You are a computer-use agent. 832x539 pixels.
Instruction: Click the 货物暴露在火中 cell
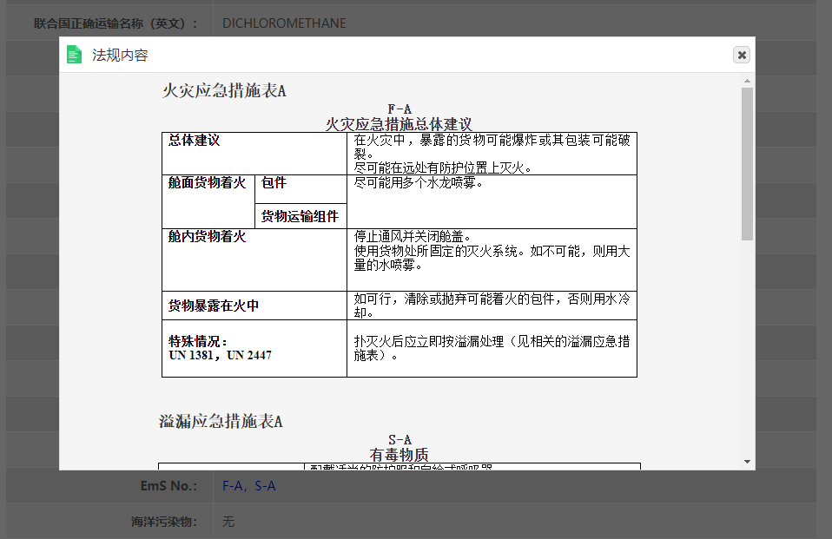pos(254,306)
